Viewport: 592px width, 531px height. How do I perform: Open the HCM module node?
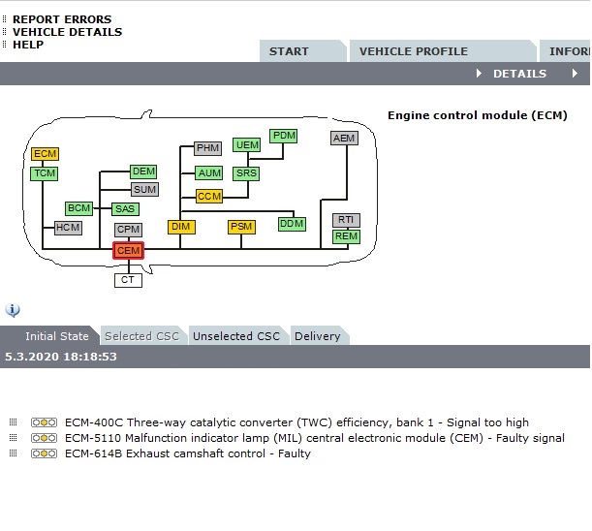tap(68, 228)
